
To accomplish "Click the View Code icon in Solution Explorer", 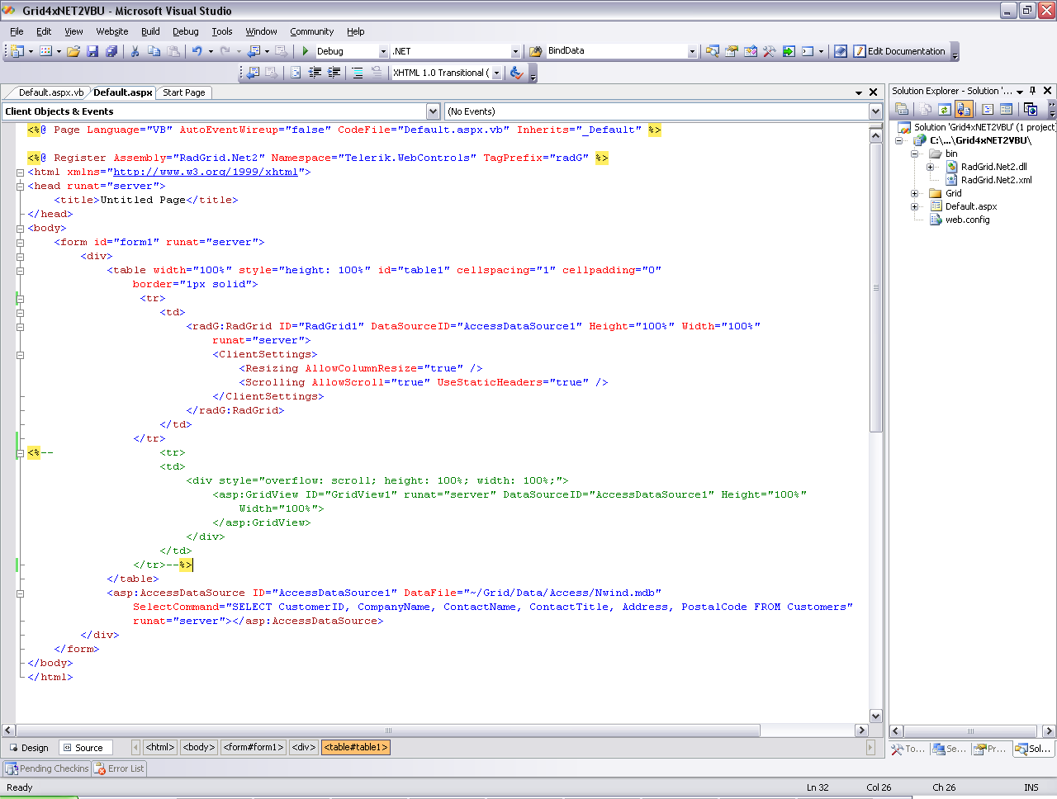I will coord(988,109).
